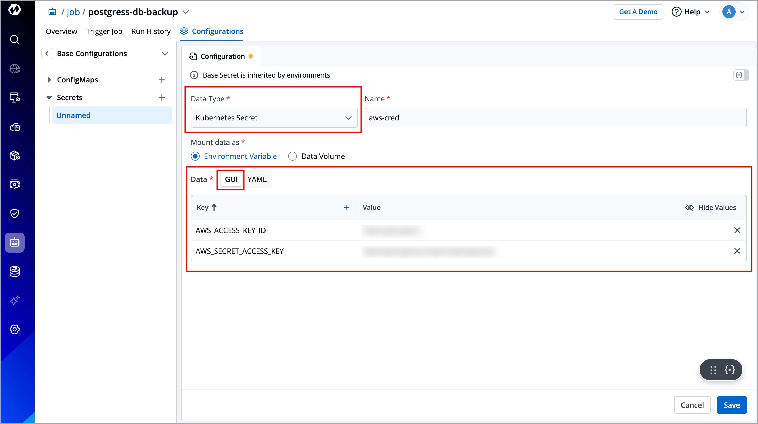Expand the ConfigMaps tree section
Screen dimensions: 758x424
[49, 80]
